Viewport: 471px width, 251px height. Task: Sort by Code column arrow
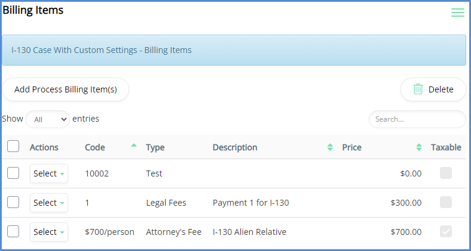pyautogui.click(x=133, y=146)
